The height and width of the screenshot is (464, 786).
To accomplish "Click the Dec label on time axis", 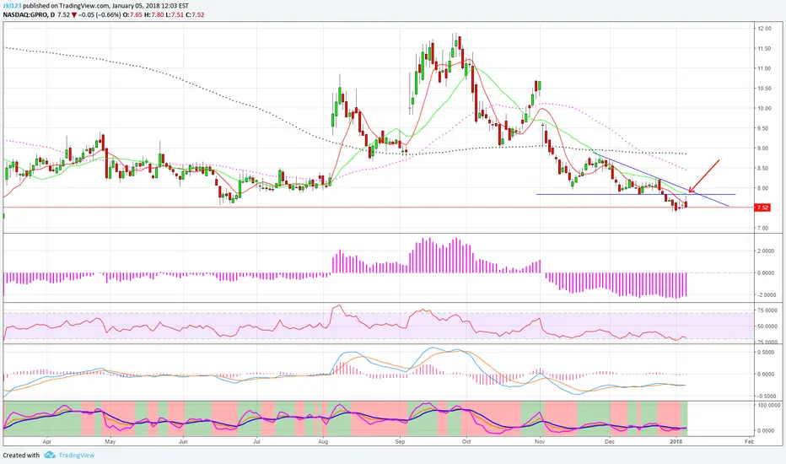I will coord(610,442).
